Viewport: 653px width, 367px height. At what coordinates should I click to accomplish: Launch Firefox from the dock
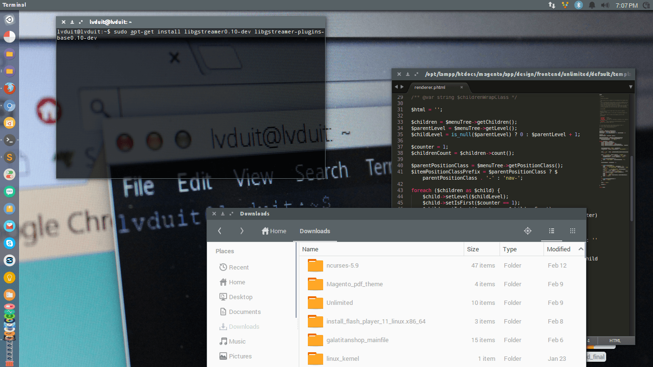point(9,88)
